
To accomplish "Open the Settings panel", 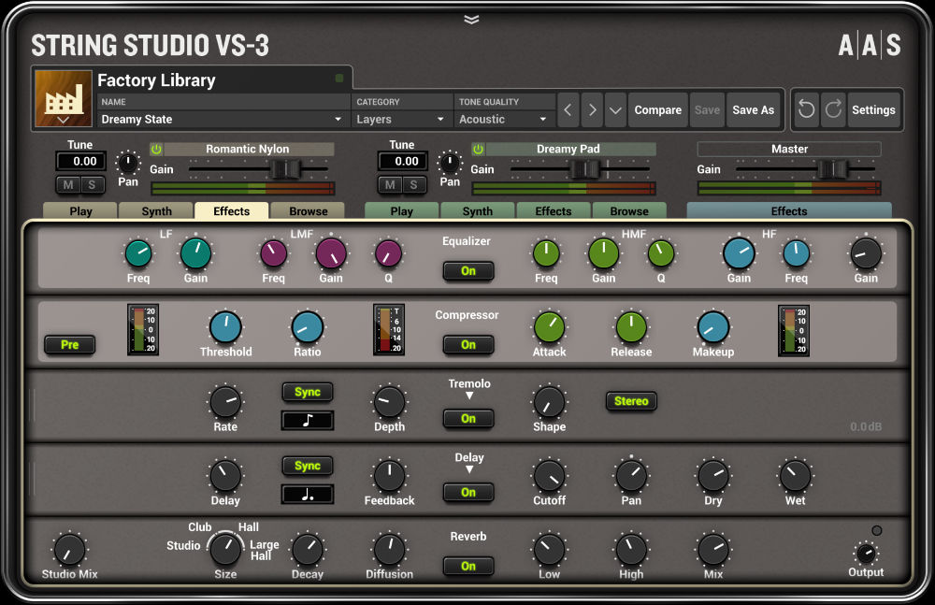I will click(873, 109).
